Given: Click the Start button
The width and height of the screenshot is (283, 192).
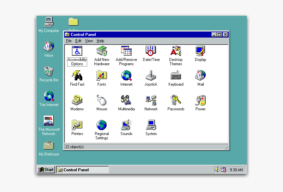Looking at the screenshot, I should [x=46, y=170].
